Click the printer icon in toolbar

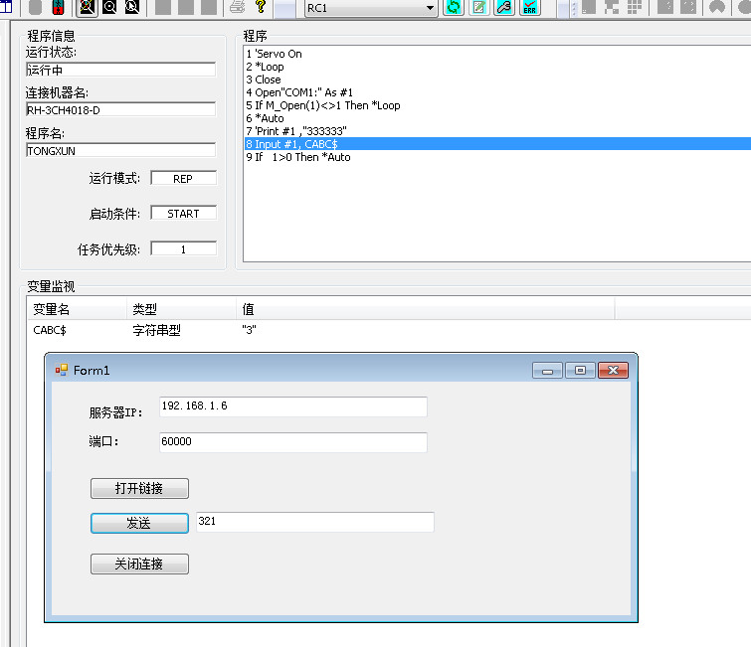(237, 8)
